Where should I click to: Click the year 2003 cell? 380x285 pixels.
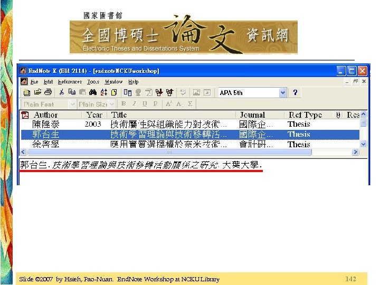point(93,124)
